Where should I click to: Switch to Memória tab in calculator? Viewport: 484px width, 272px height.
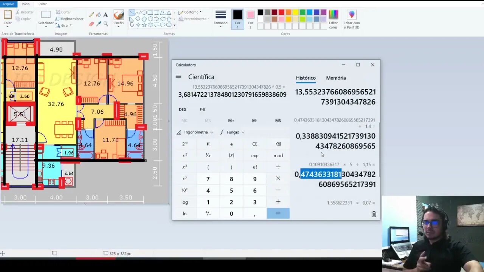click(336, 78)
